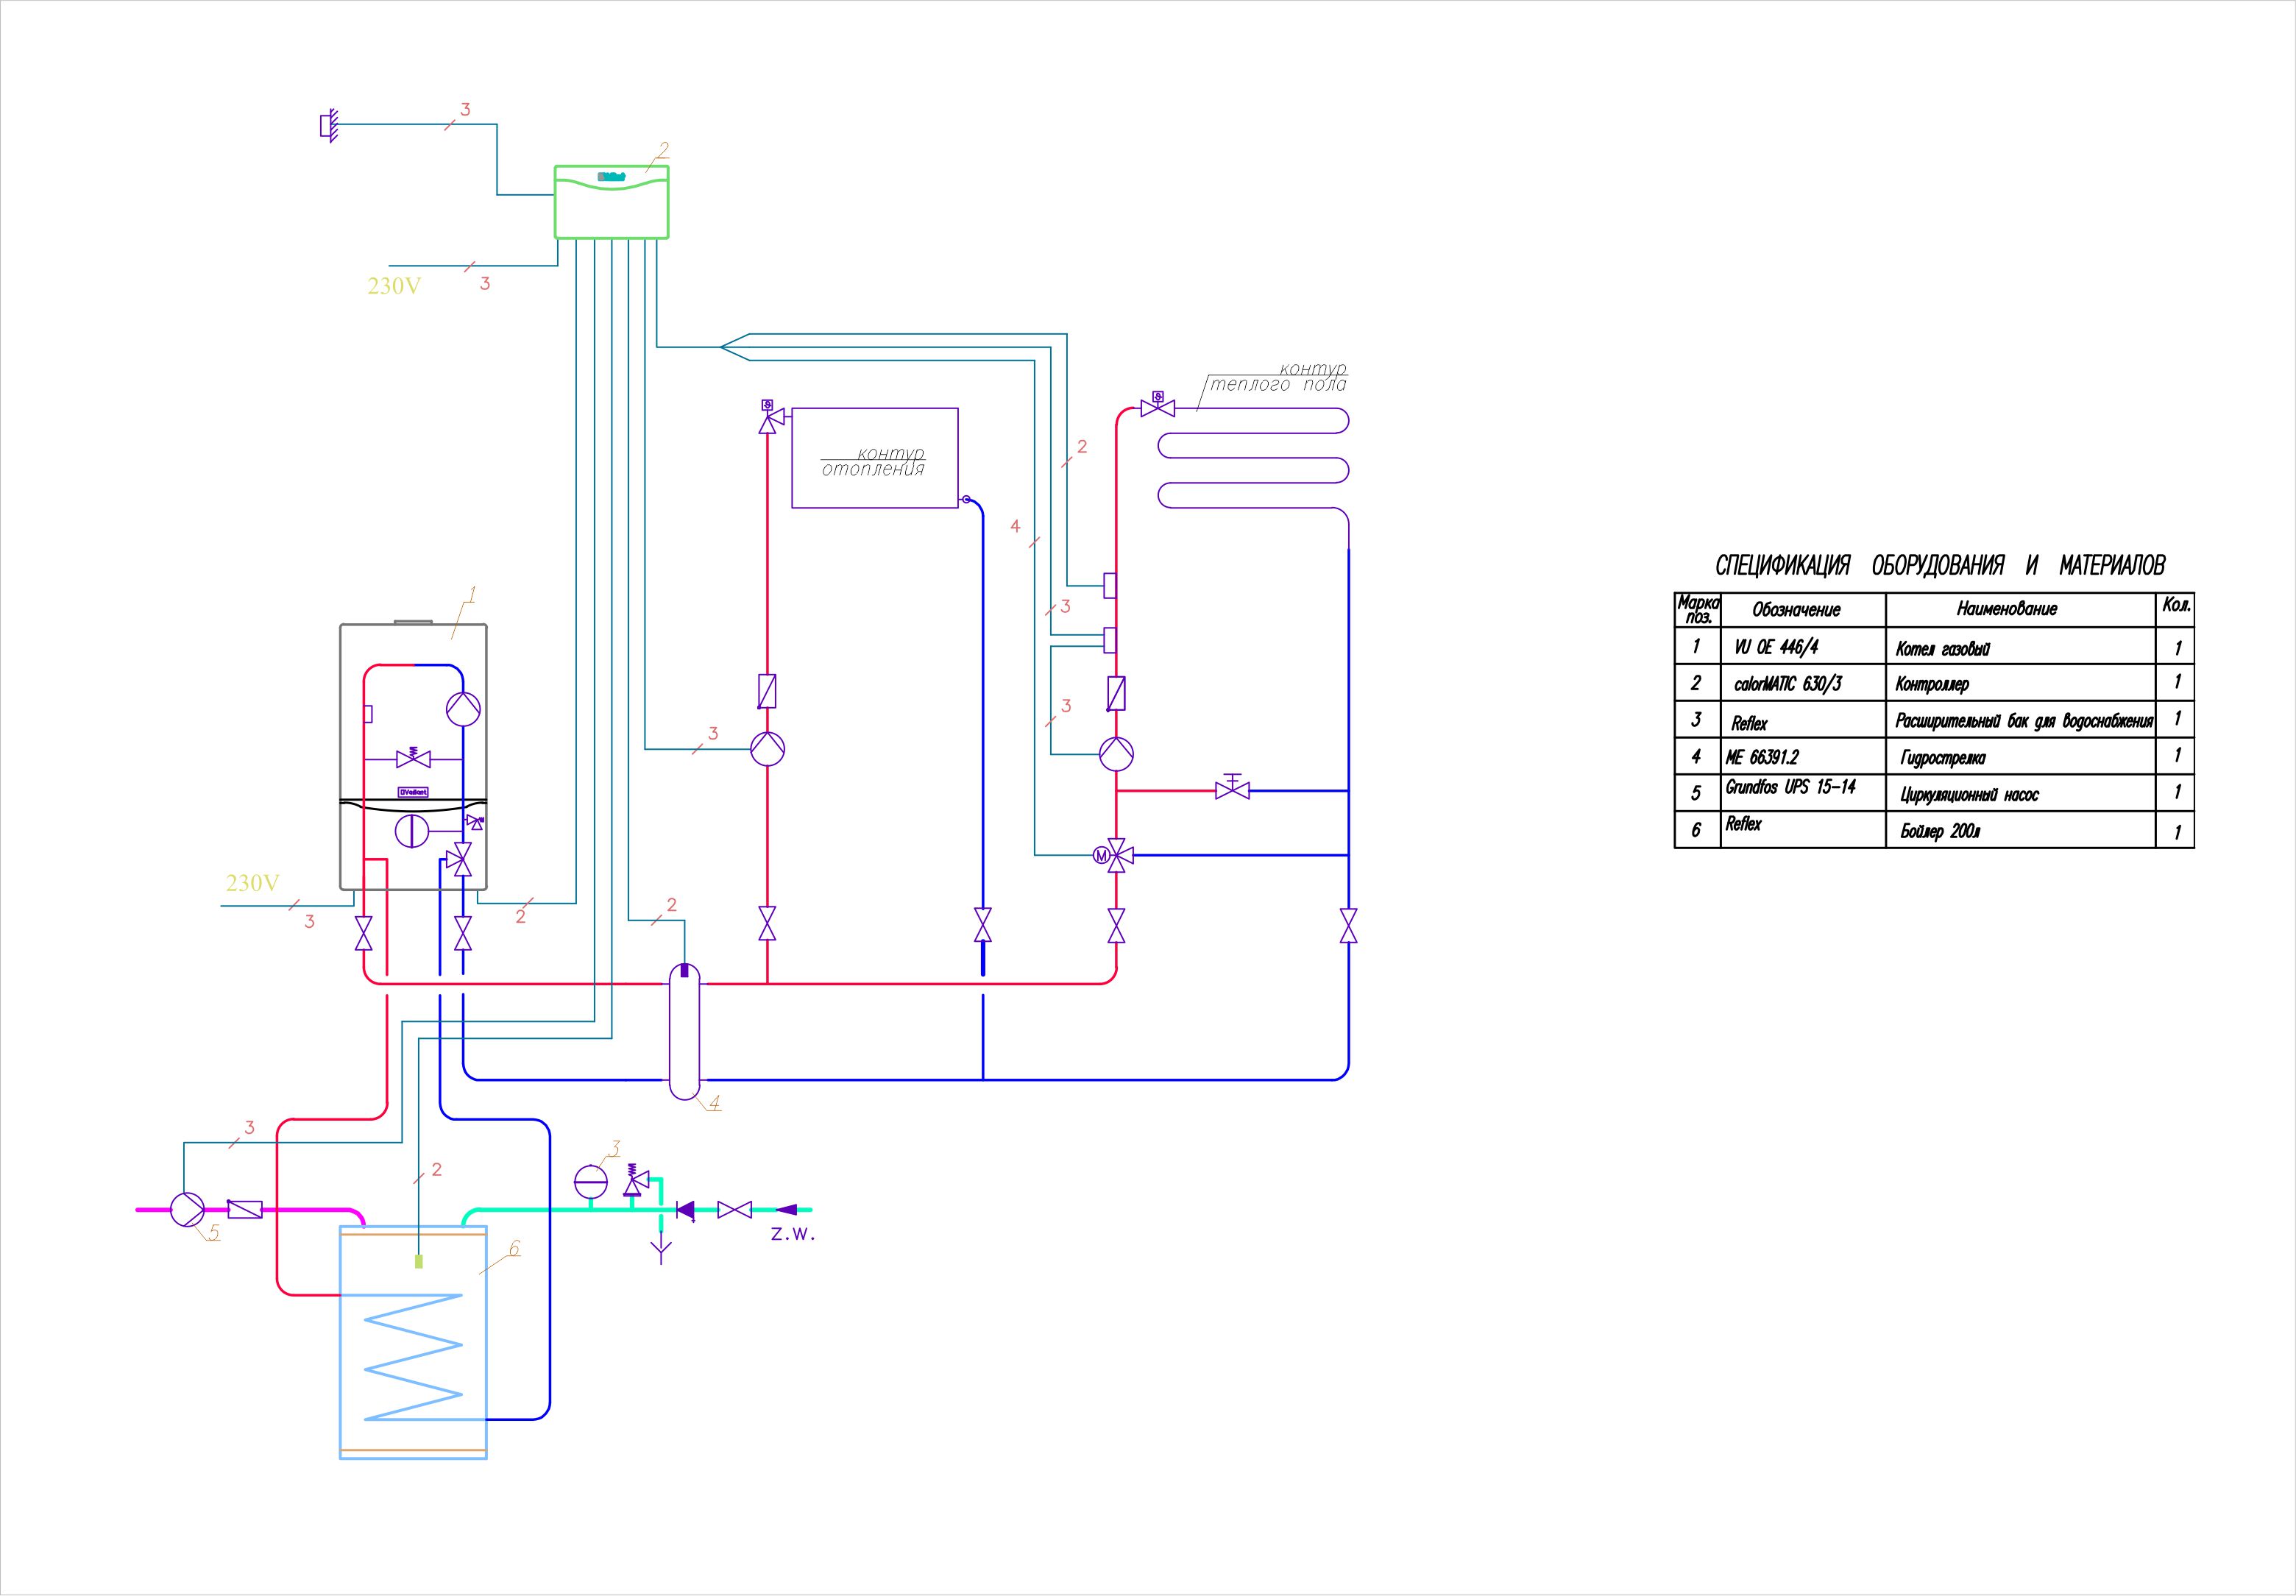2296x1596 pixels.
Task: Select the check valve above heating circuit pump
Action: point(767,692)
